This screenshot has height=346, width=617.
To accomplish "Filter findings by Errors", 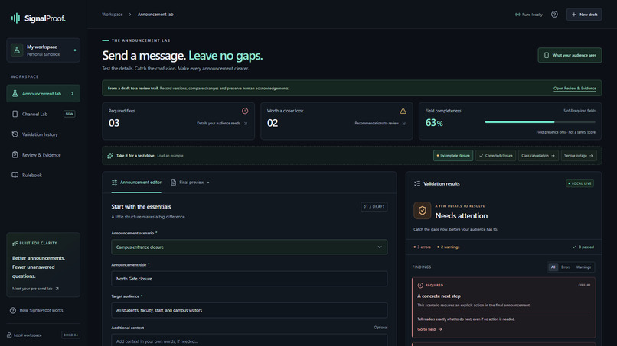I will click(x=566, y=267).
